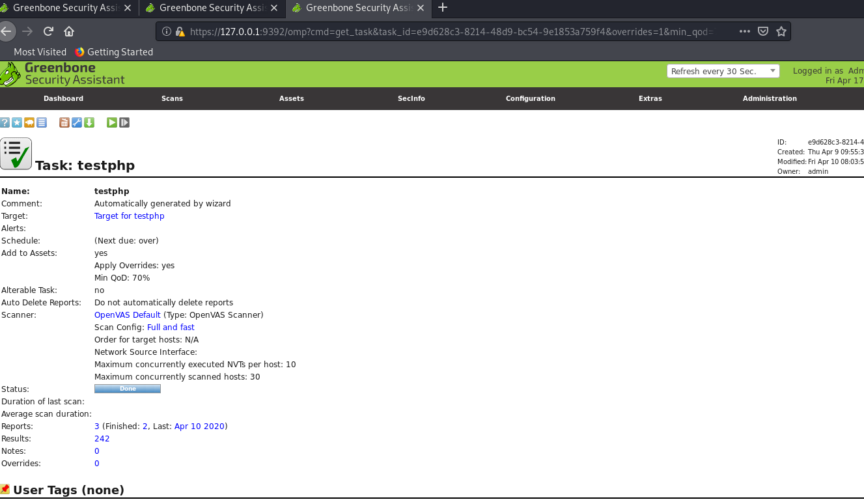The height and width of the screenshot is (502, 864).
Task: Go to browser home page icon
Action: [x=69, y=31]
